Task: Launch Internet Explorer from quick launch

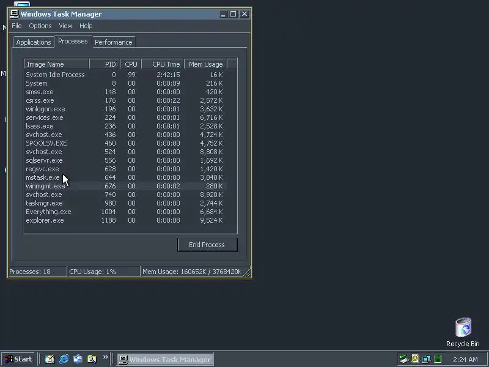Action: click(x=64, y=359)
